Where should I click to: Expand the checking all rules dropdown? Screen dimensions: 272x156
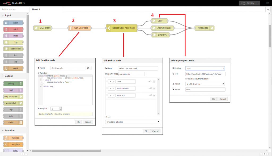(133, 122)
